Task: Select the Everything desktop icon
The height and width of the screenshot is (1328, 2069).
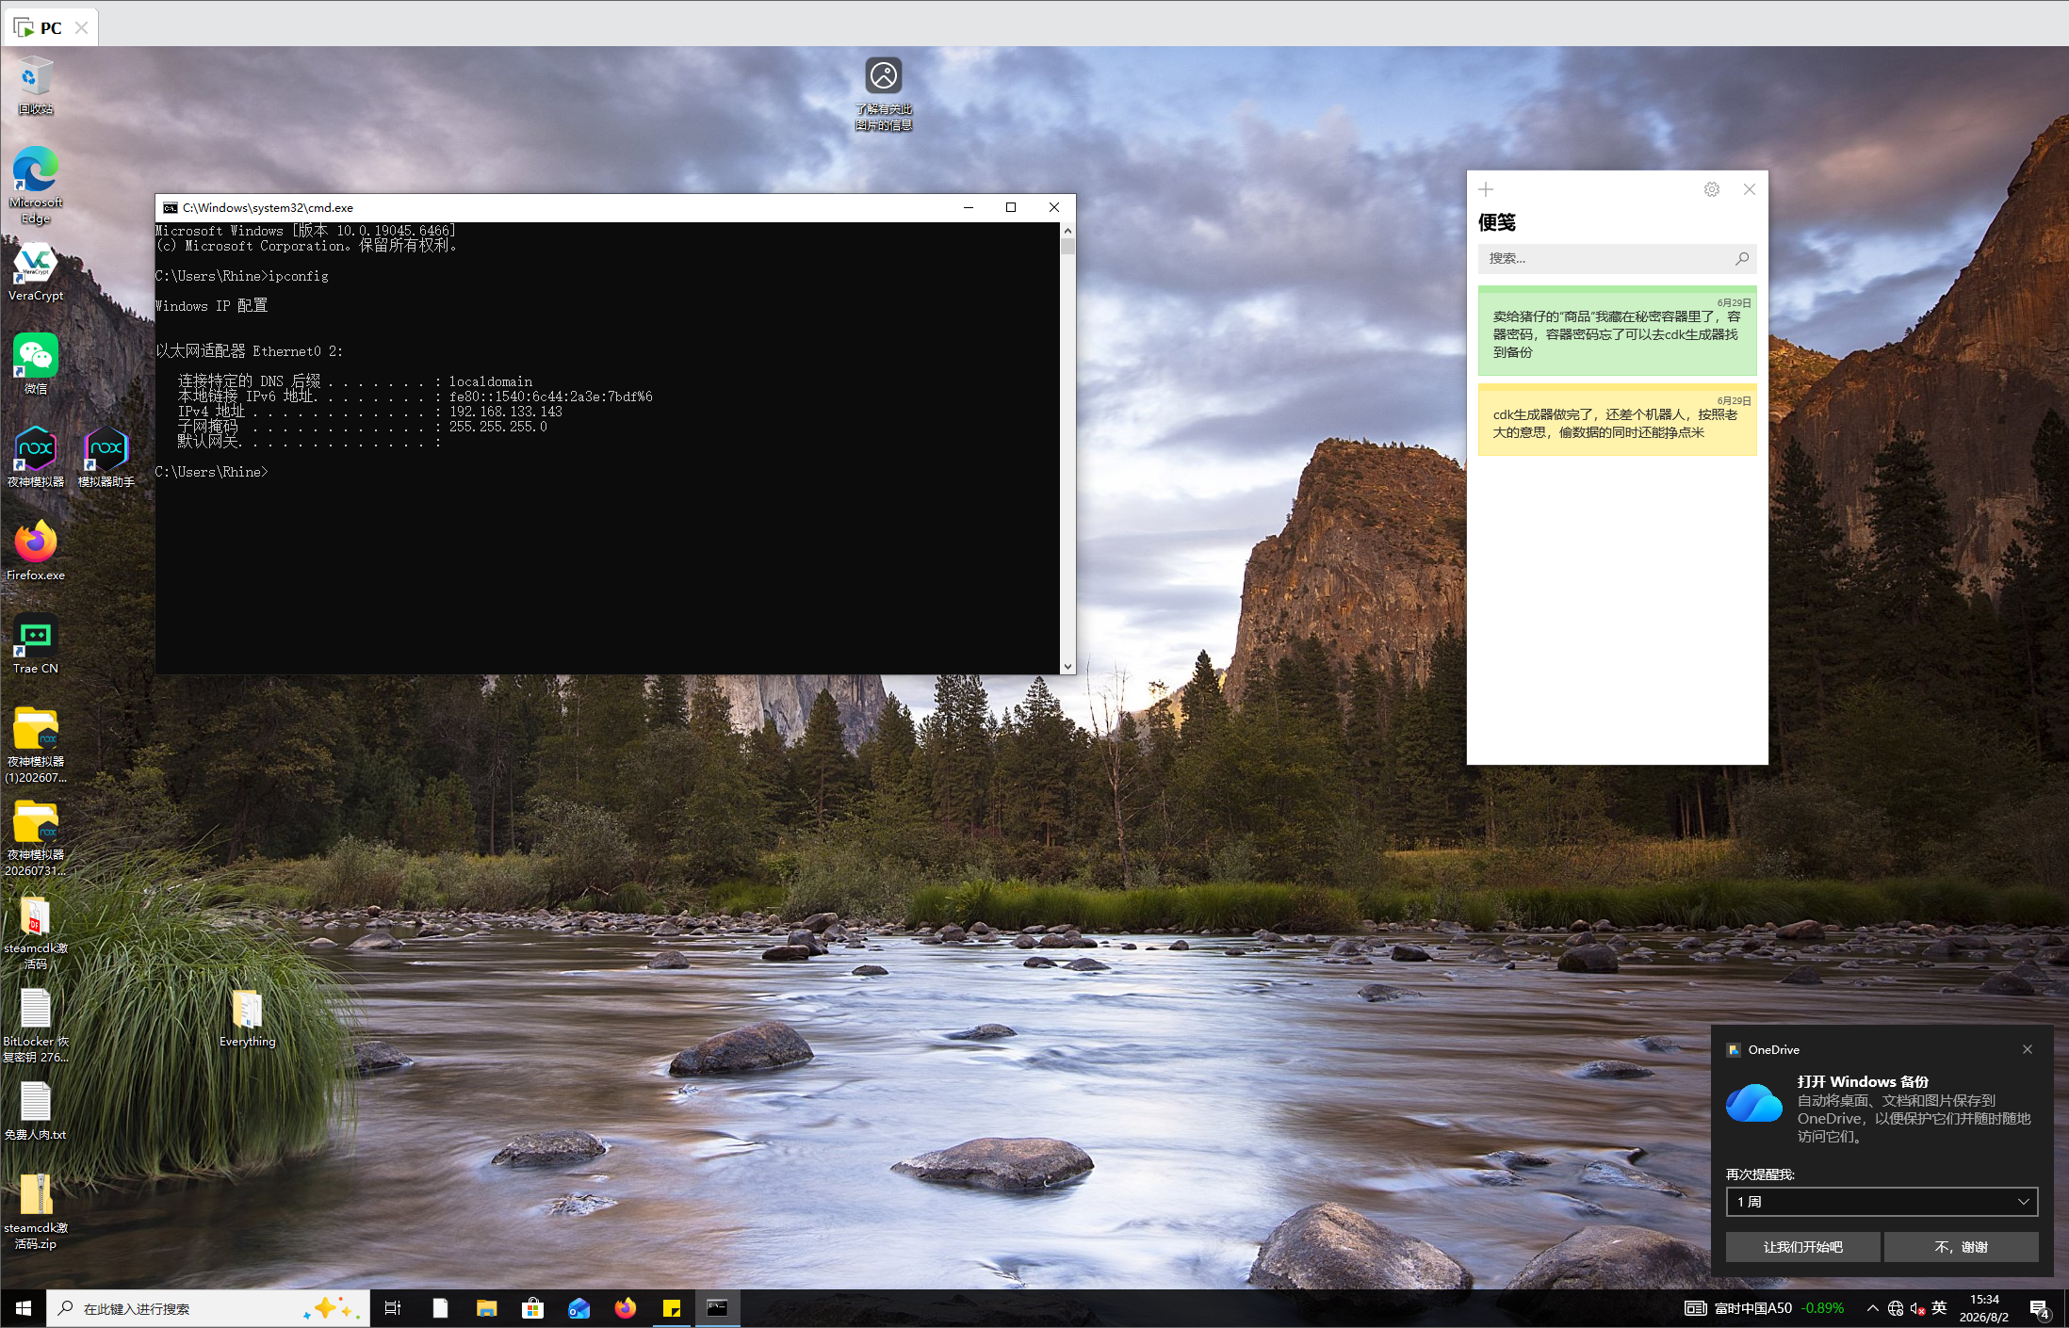Action: pos(247,1017)
